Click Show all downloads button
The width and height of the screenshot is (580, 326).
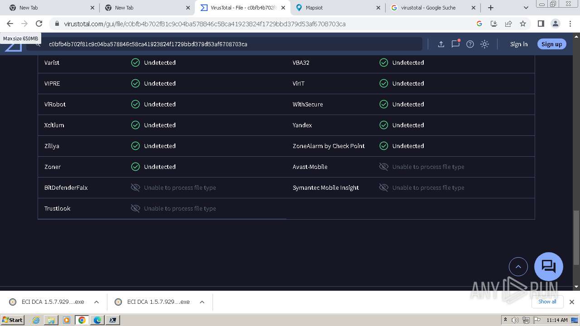click(547, 302)
